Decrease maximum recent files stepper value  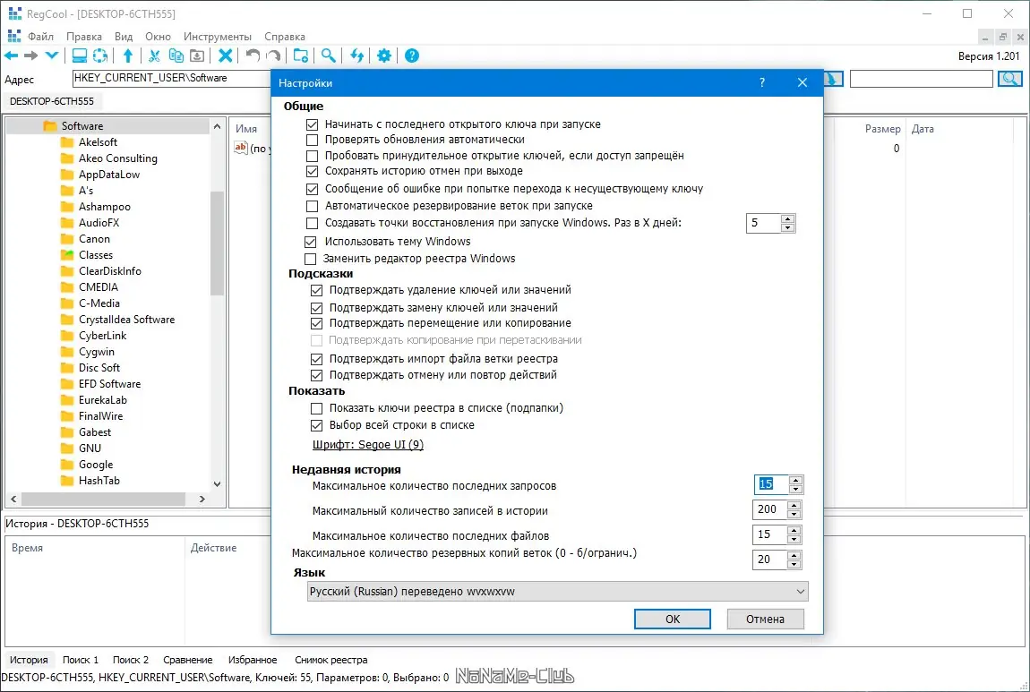[x=794, y=539]
